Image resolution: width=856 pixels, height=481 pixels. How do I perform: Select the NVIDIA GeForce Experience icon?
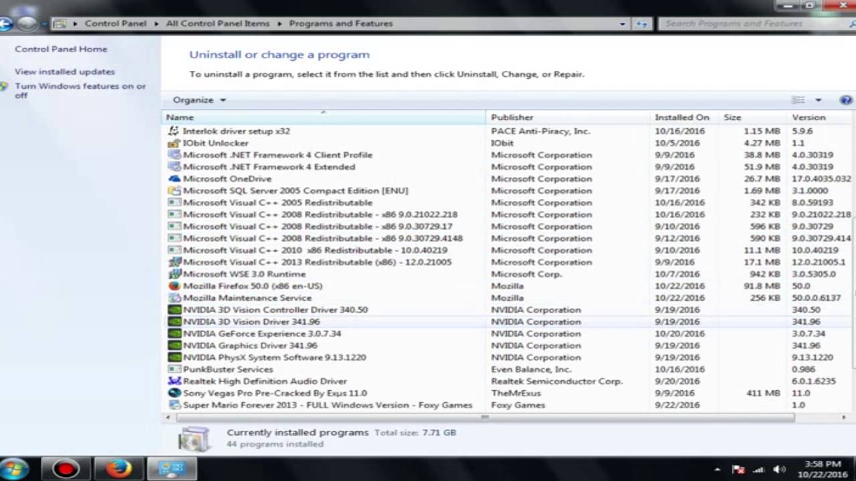174,333
